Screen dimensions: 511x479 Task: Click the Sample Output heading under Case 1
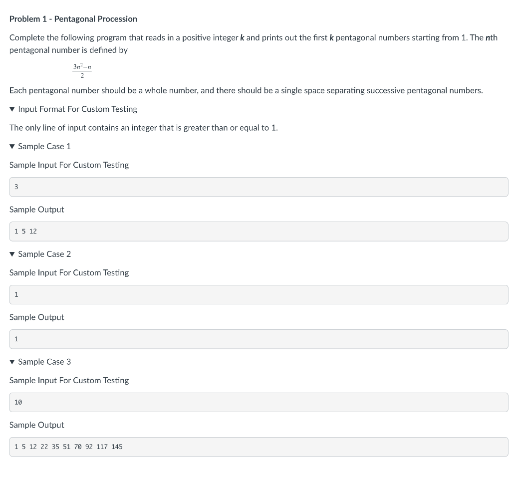pyautogui.click(x=36, y=210)
